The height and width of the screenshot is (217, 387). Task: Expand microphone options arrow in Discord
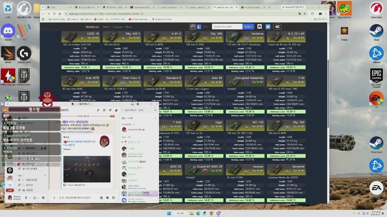pyautogui.click(x=30, y=198)
